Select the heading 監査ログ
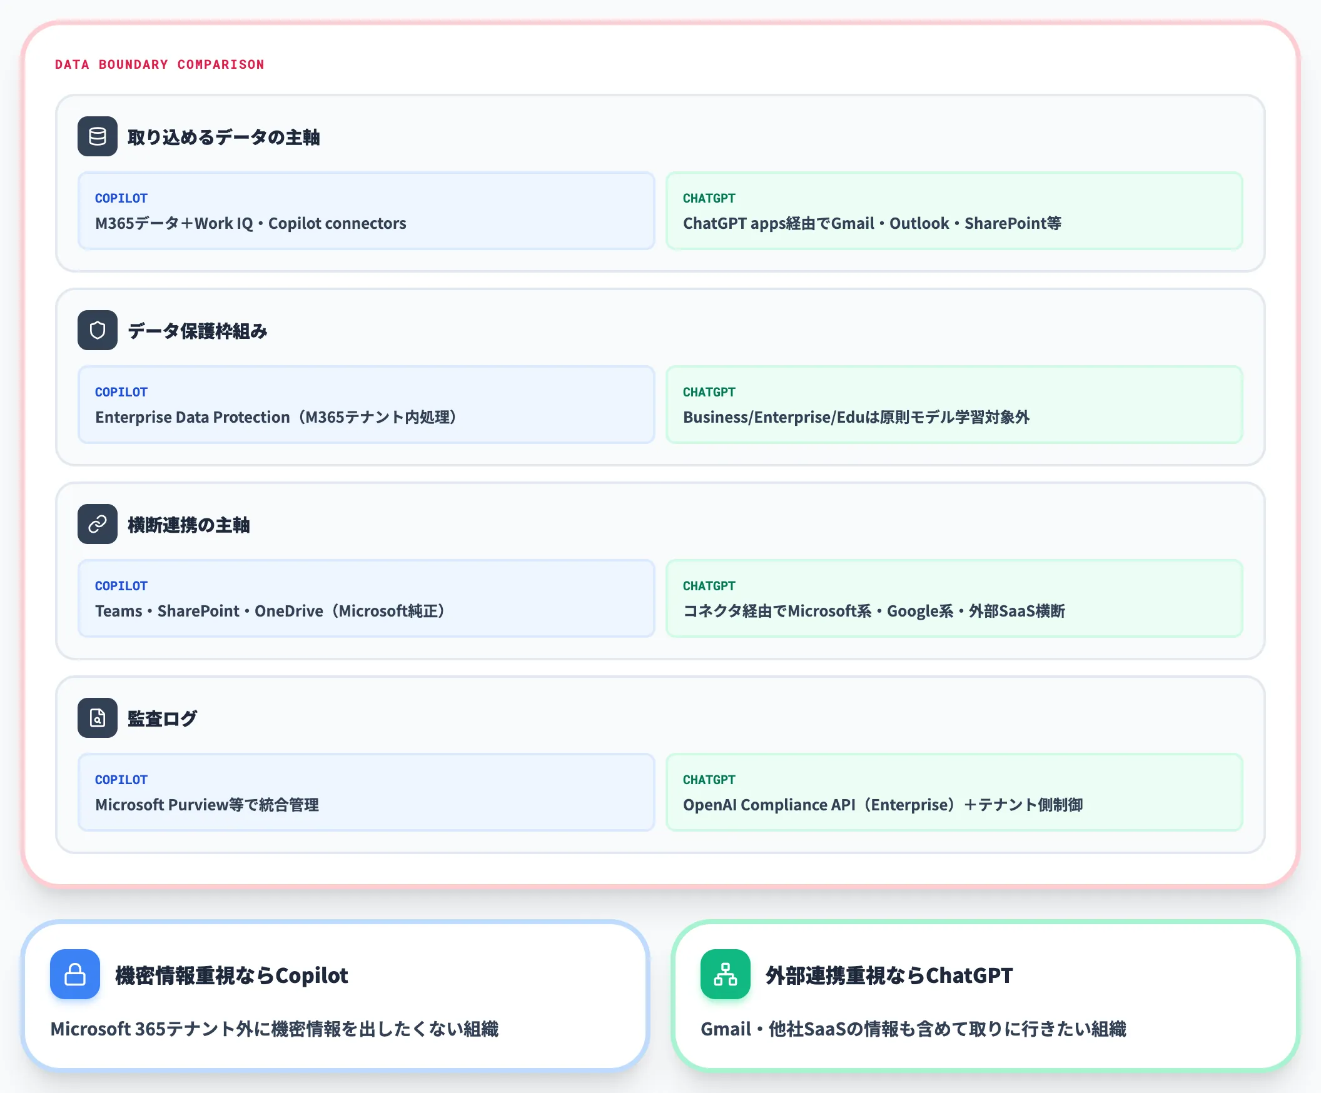 [x=162, y=718]
